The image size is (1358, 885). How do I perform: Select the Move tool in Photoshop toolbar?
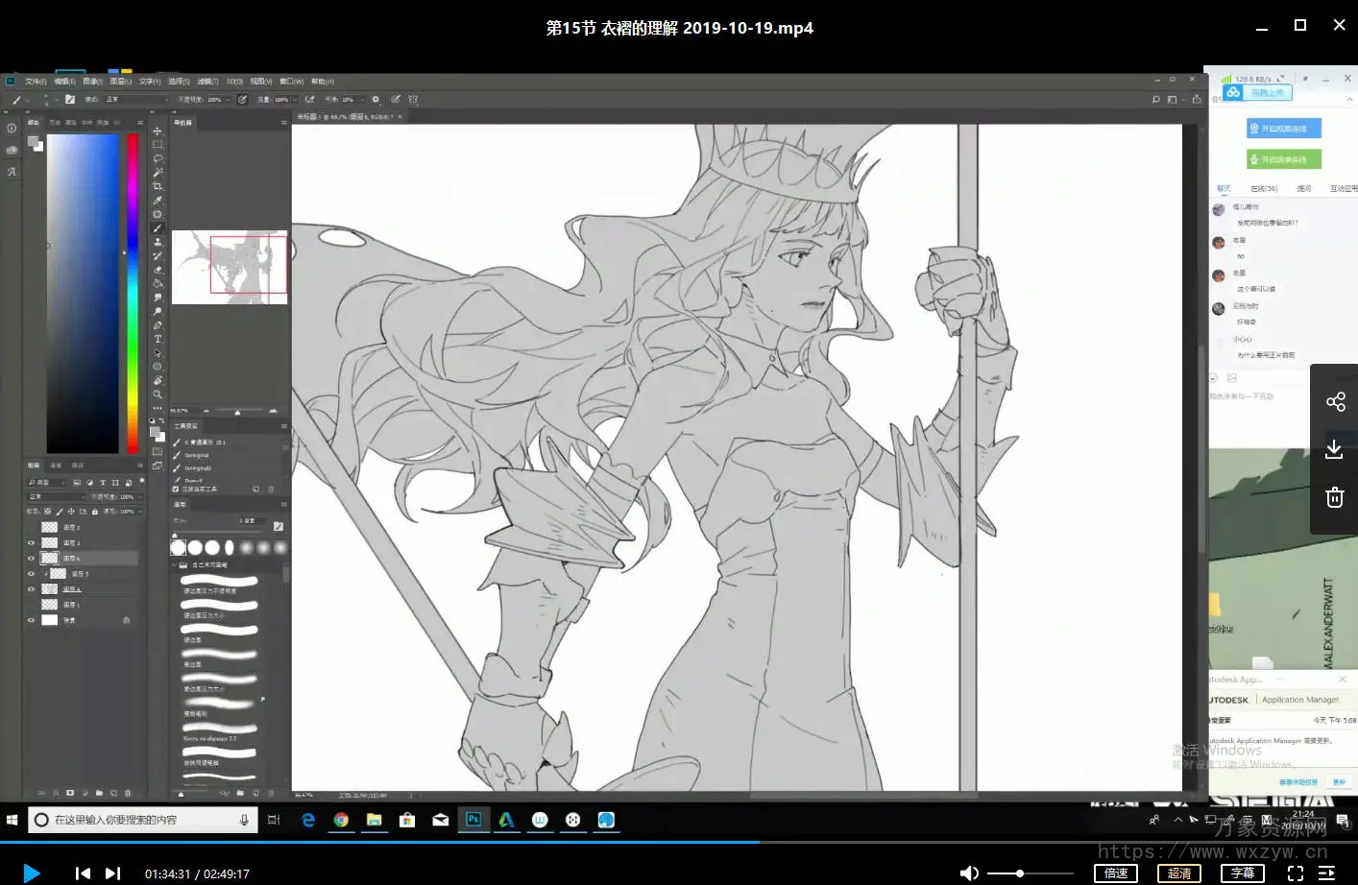tap(158, 132)
